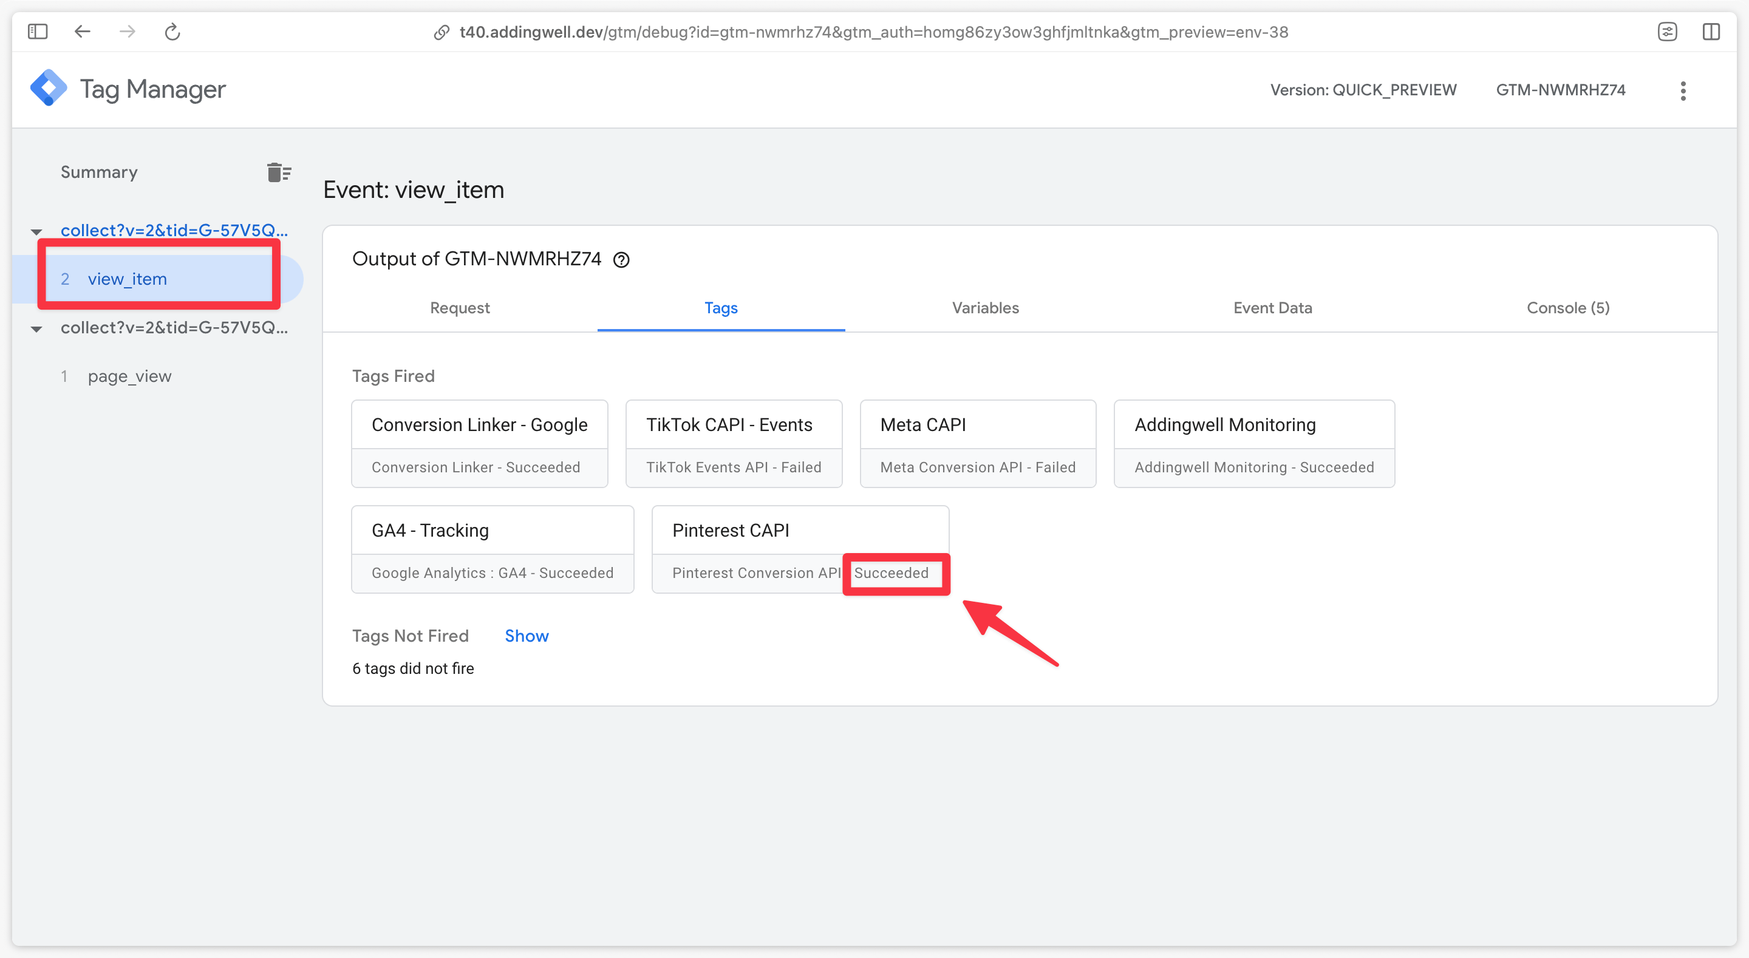Switch to the Variables tab
This screenshot has height=958, width=1749.
[985, 308]
